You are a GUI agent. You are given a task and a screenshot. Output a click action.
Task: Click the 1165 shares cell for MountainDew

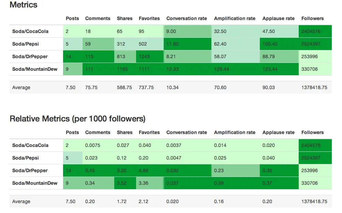[x=122, y=69]
